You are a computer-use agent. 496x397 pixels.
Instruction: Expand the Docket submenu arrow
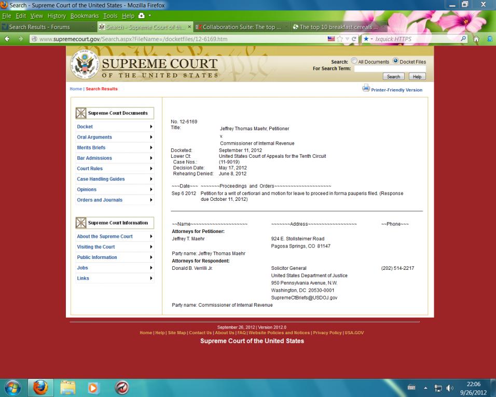[151, 127]
